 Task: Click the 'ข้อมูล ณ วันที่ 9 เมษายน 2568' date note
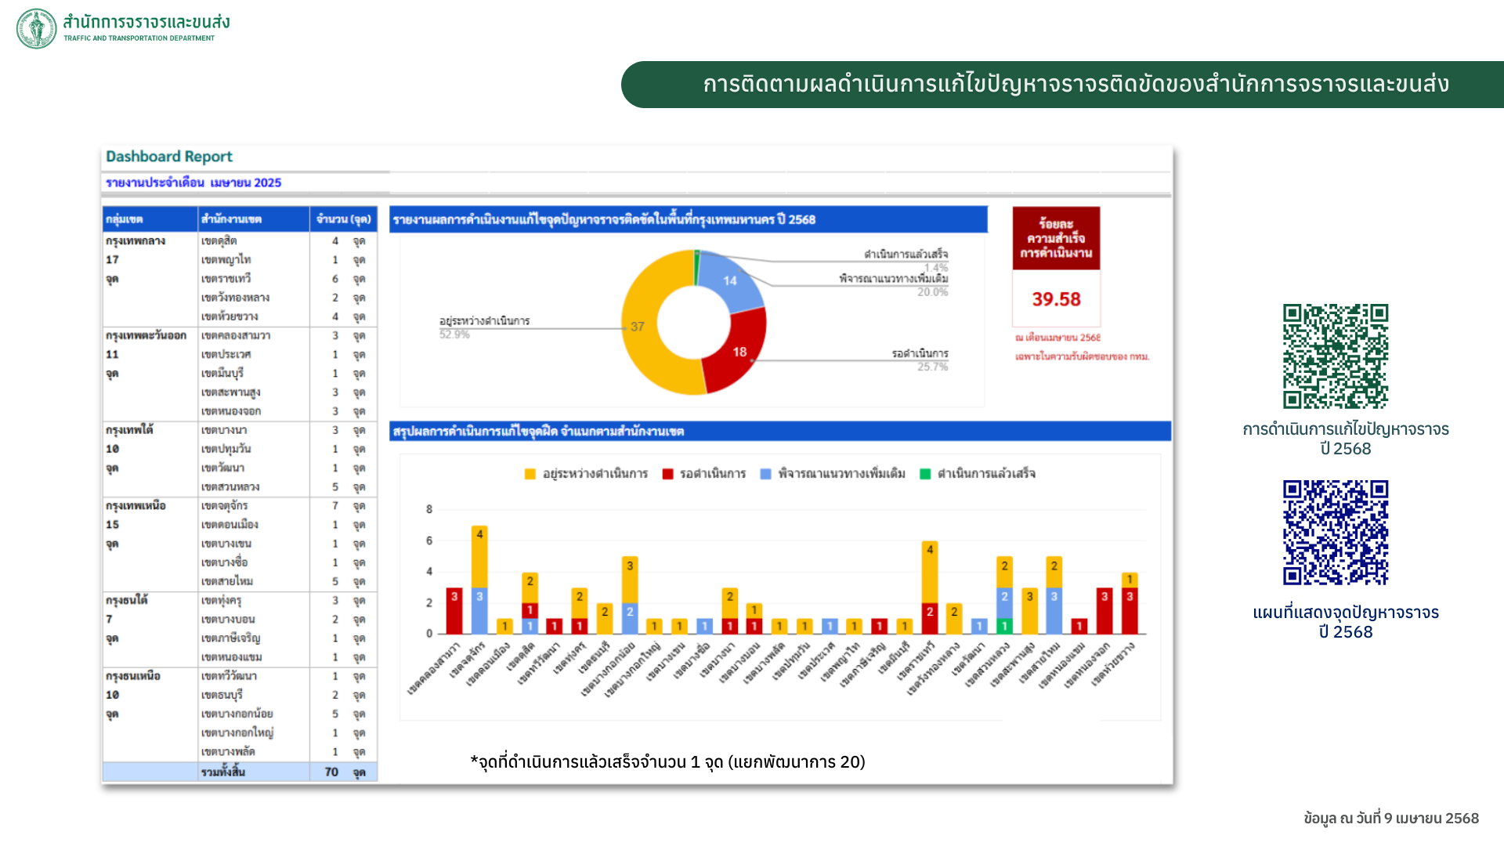point(1391,819)
